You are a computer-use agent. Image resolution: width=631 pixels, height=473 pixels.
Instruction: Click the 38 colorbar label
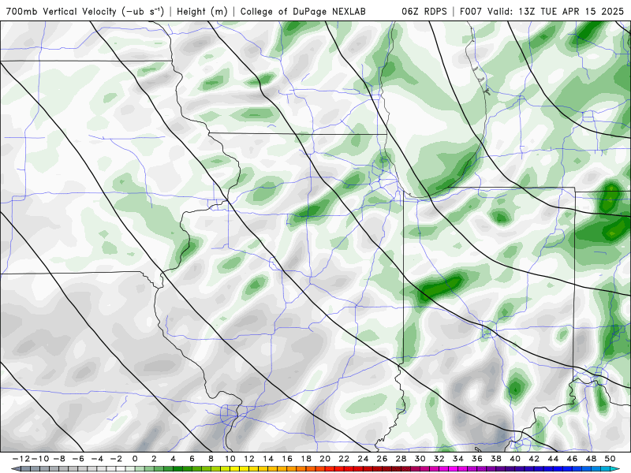[496, 459]
